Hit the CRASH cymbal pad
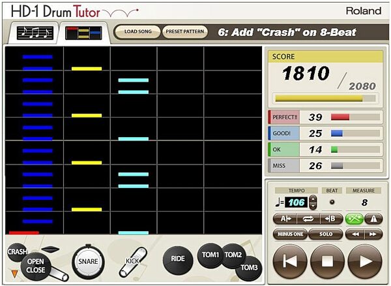 tap(16, 251)
